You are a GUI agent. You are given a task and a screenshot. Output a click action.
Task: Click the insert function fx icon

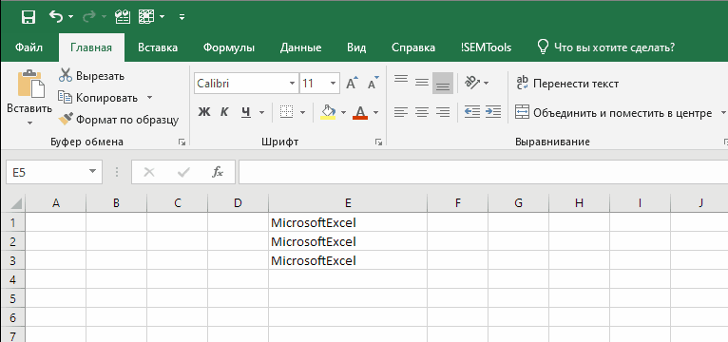tap(218, 172)
